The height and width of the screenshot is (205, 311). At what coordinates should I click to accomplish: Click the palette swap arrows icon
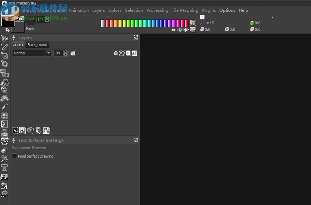pos(173,30)
